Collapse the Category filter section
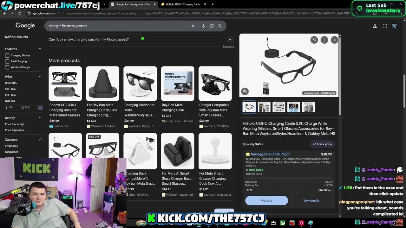Screen dimensions: 406x228 [40, 139]
